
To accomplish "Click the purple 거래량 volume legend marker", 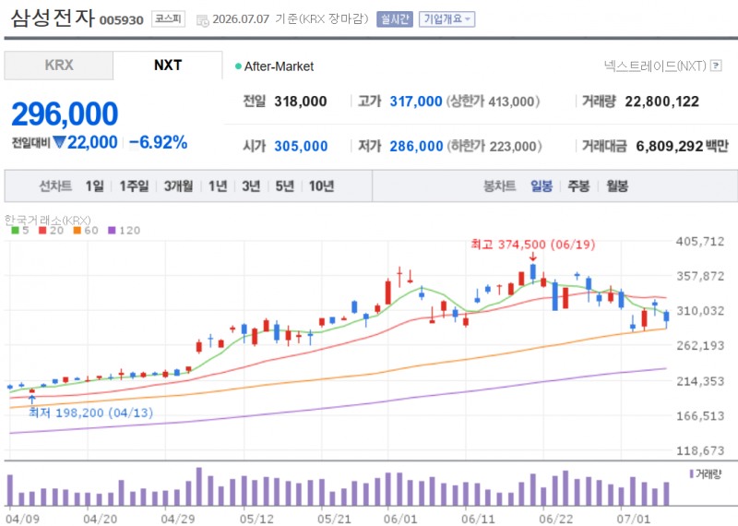I will tap(691, 473).
